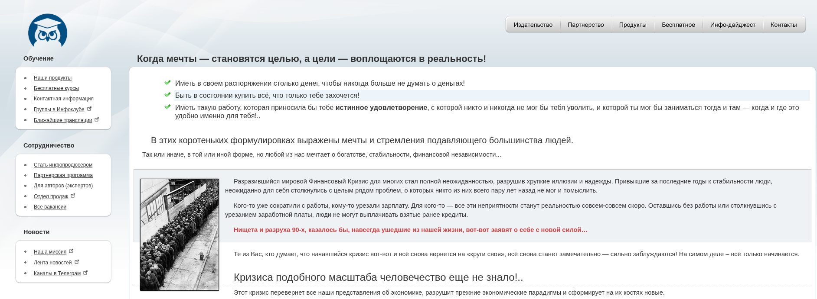Click the external-link icon beside Ближайшие трансляции
This screenshot has width=817, height=299.
click(x=97, y=120)
